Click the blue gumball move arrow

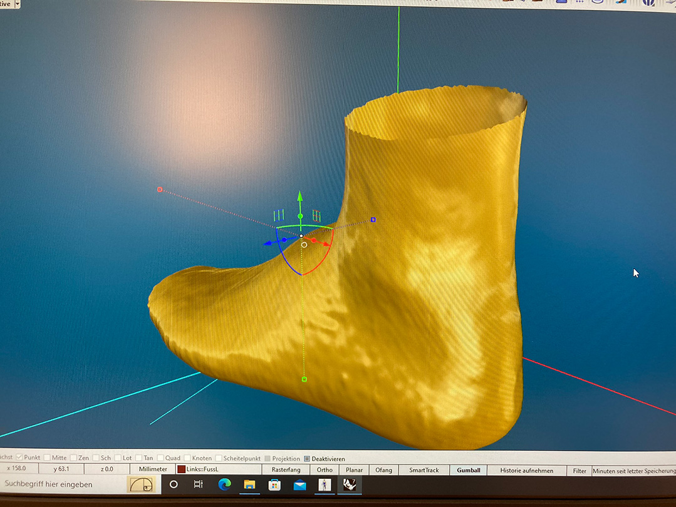tap(269, 243)
